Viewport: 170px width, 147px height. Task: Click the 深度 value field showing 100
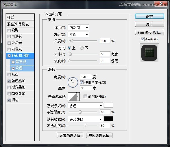(x=105, y=41)
